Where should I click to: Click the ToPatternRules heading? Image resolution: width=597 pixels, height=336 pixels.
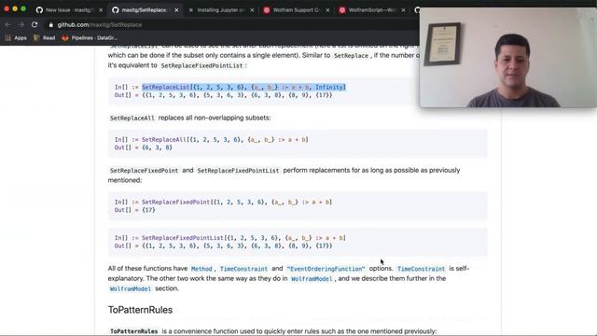click(140, 310)
